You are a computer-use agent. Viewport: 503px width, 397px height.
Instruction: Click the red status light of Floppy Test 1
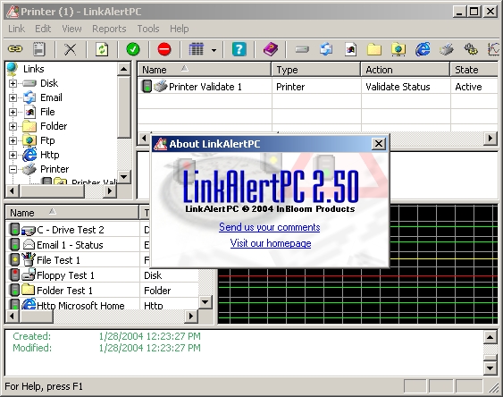tap(15, 275)
